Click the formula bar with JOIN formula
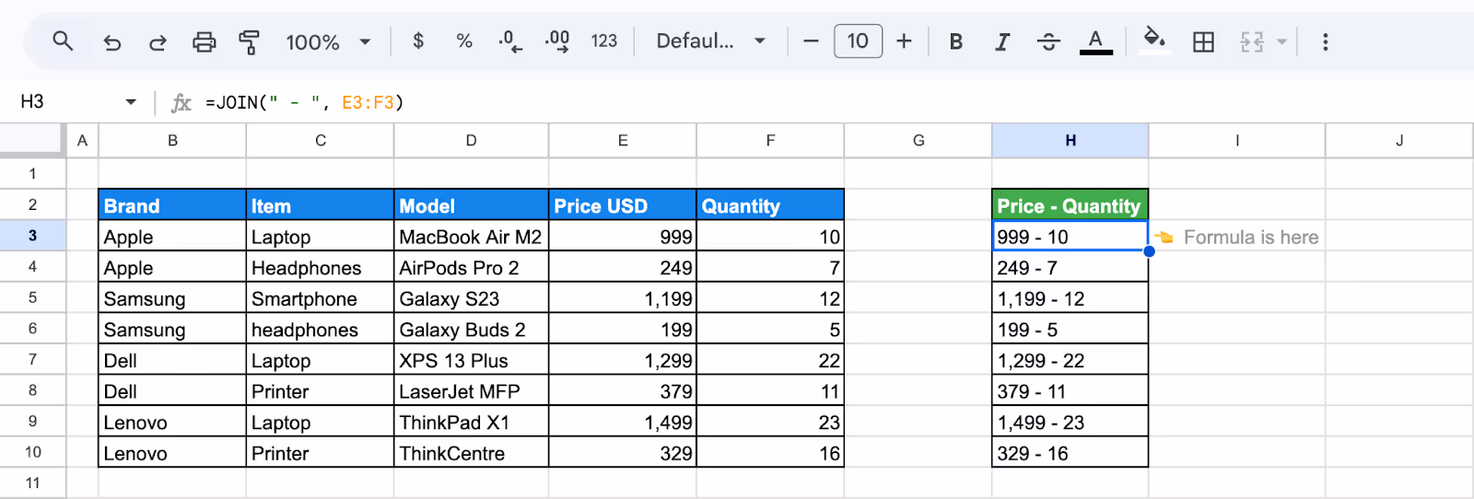The width and height of the screenshot is (1474, 499). tap(829, 102)
